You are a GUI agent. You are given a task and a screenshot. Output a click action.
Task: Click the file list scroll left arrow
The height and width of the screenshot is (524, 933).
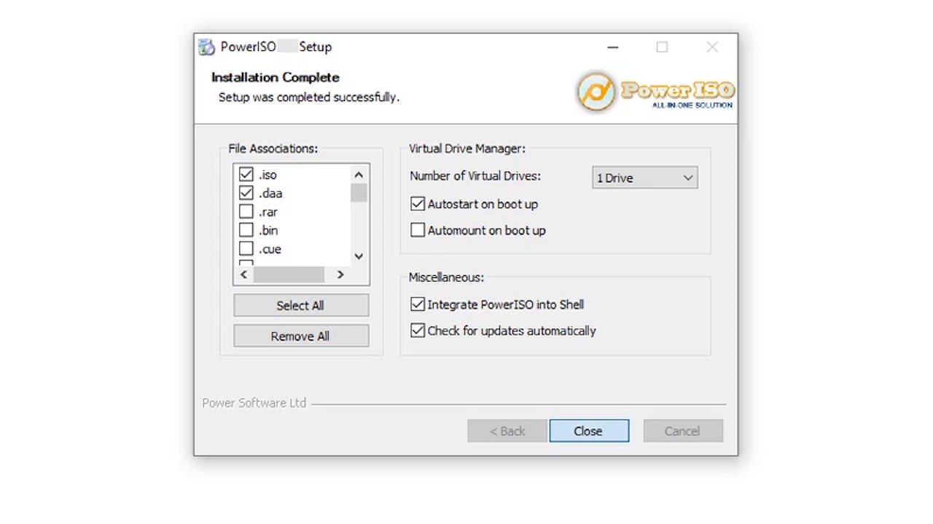click(243, 274)
